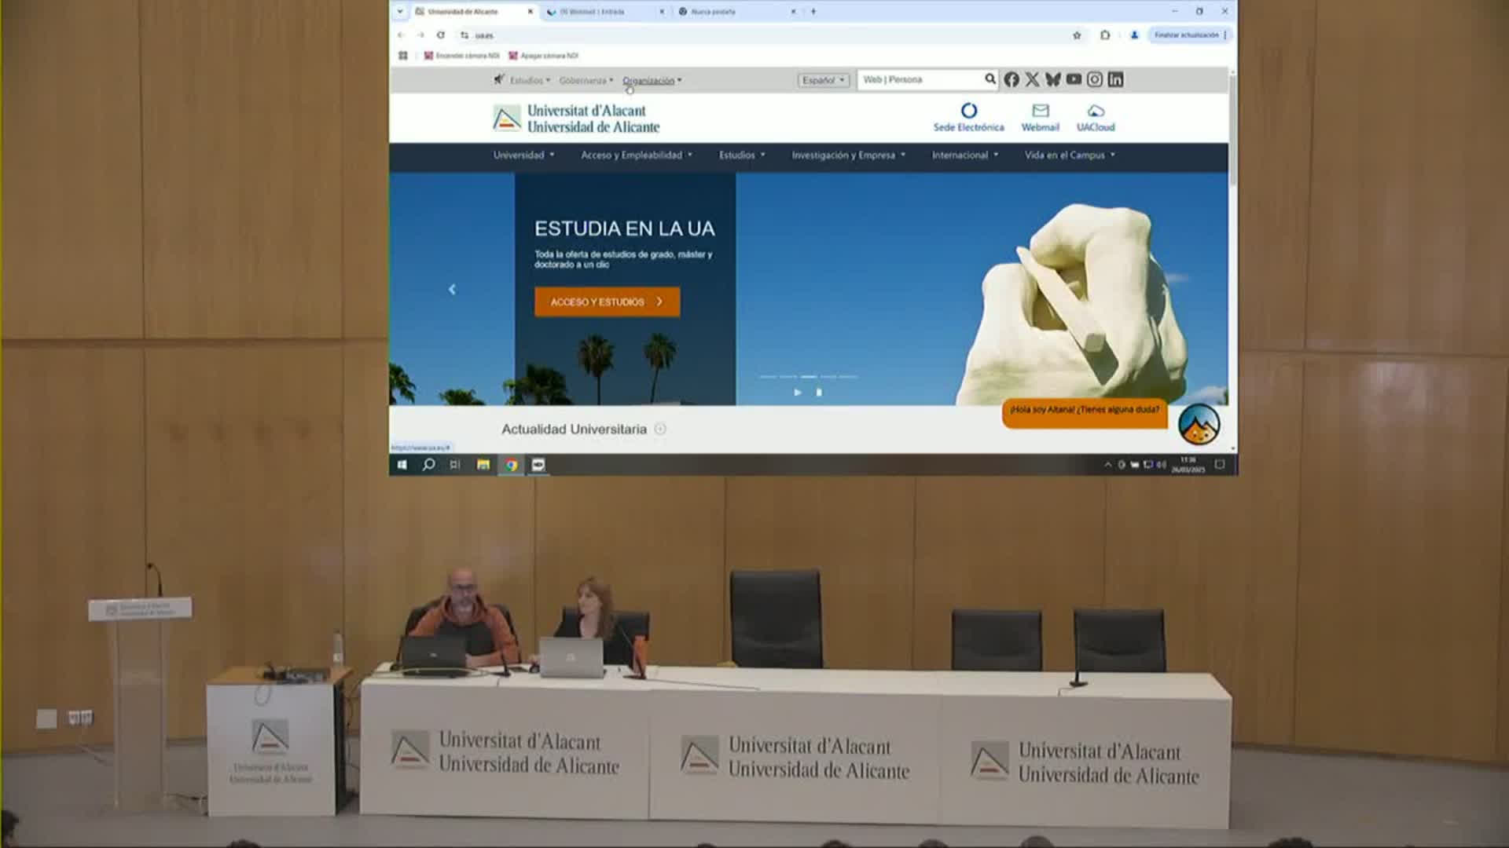Reload the page
Viewport: 1509px width, 848px height.
441,35
